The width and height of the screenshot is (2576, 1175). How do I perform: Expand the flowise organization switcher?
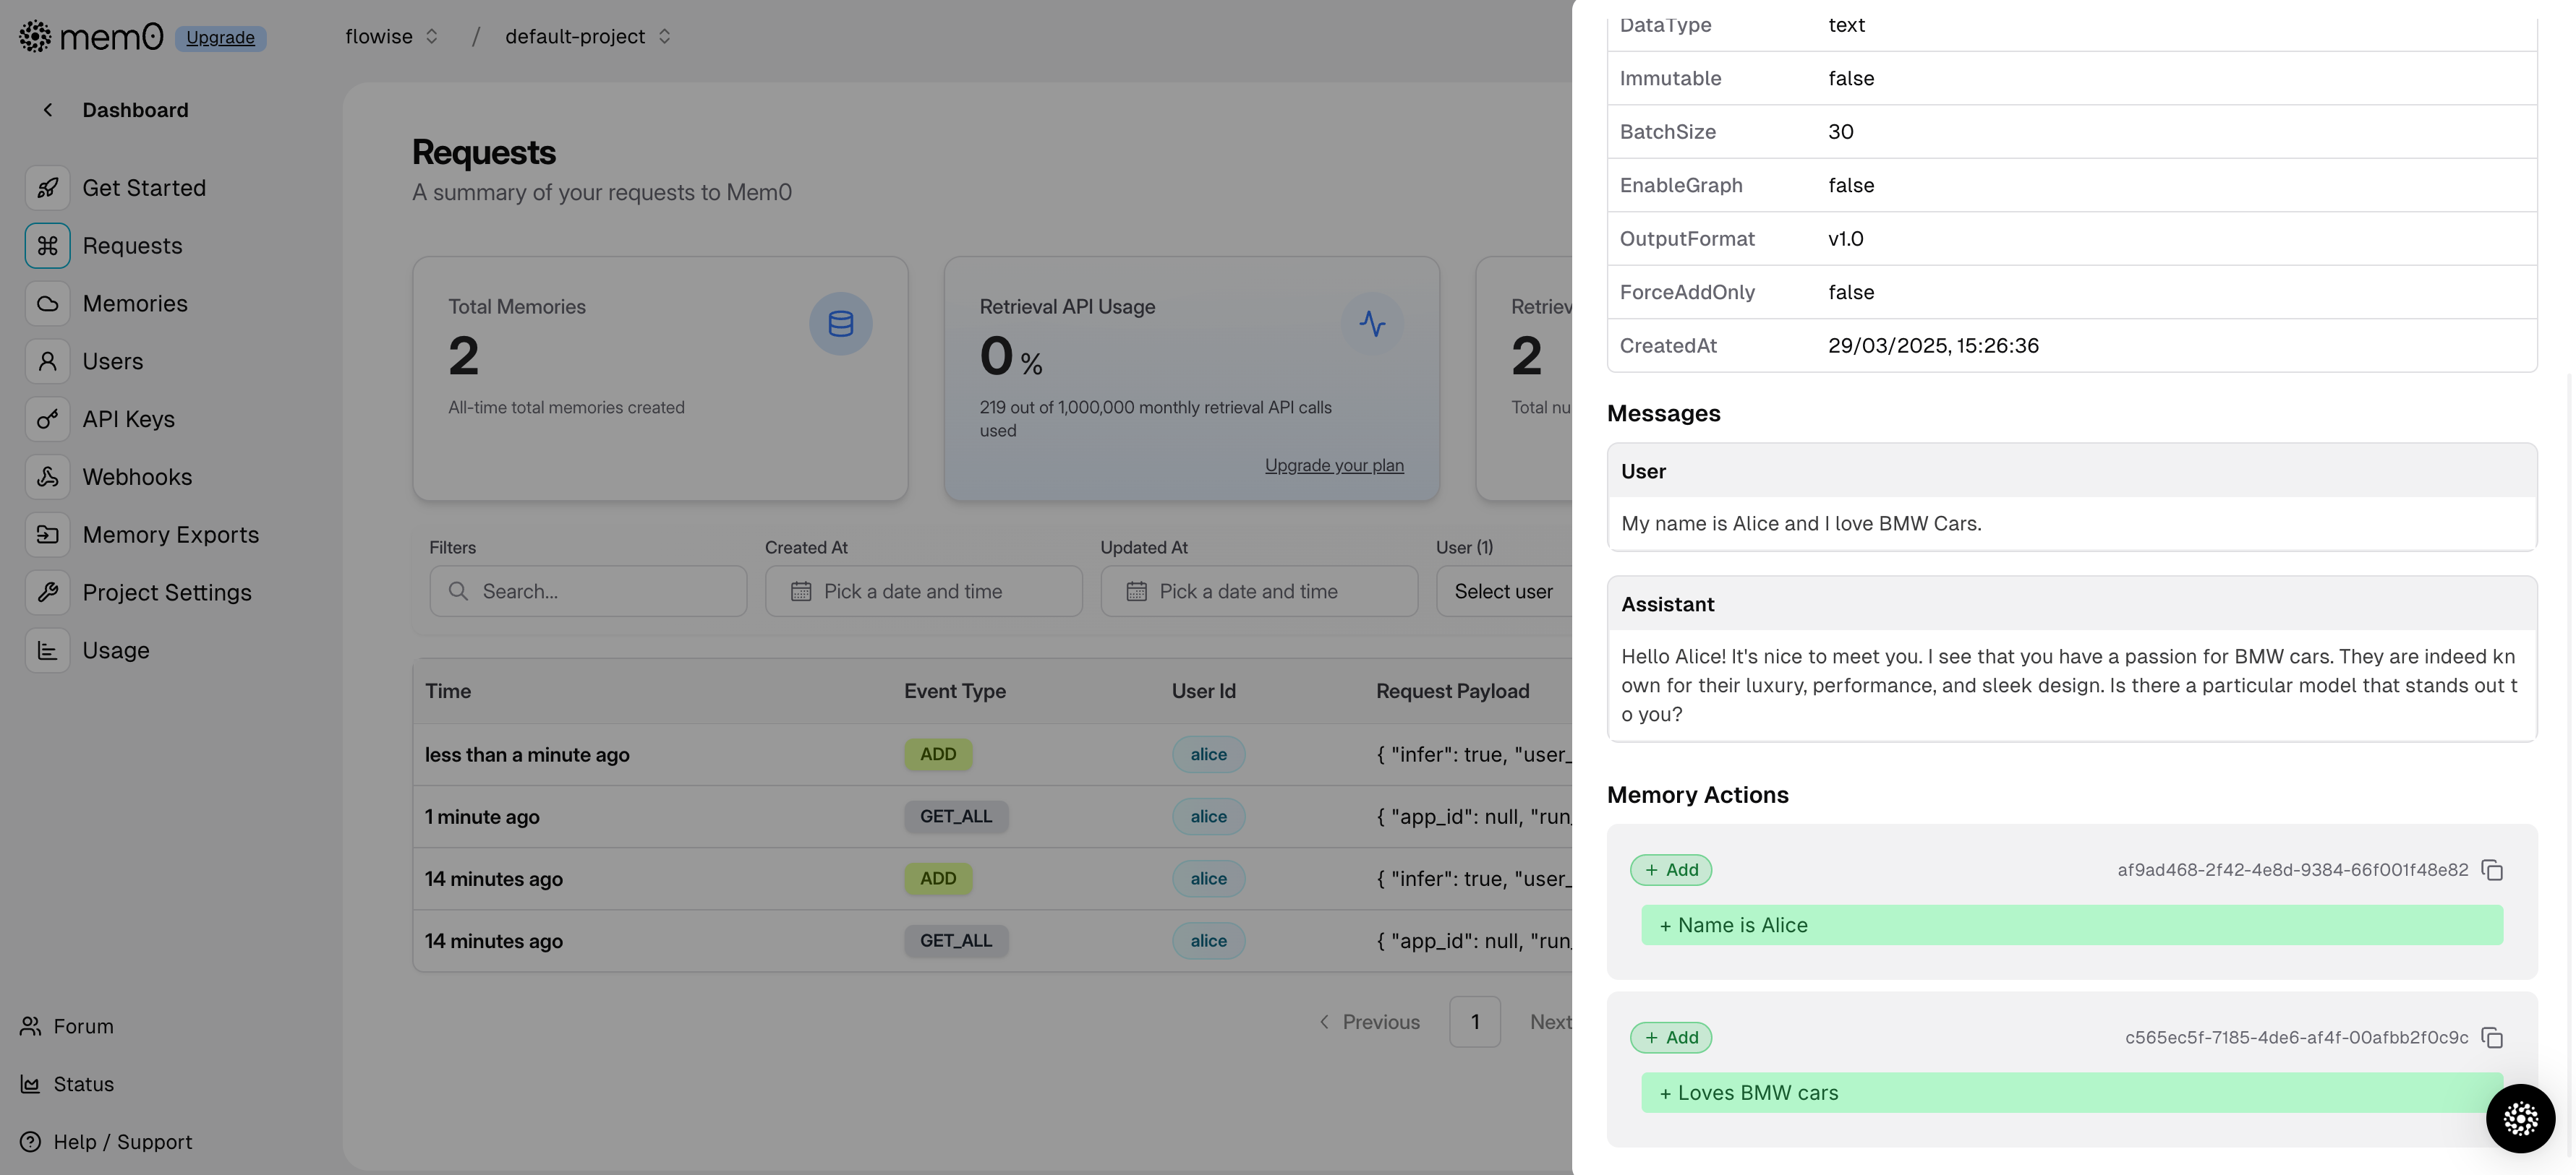point(392,37)
